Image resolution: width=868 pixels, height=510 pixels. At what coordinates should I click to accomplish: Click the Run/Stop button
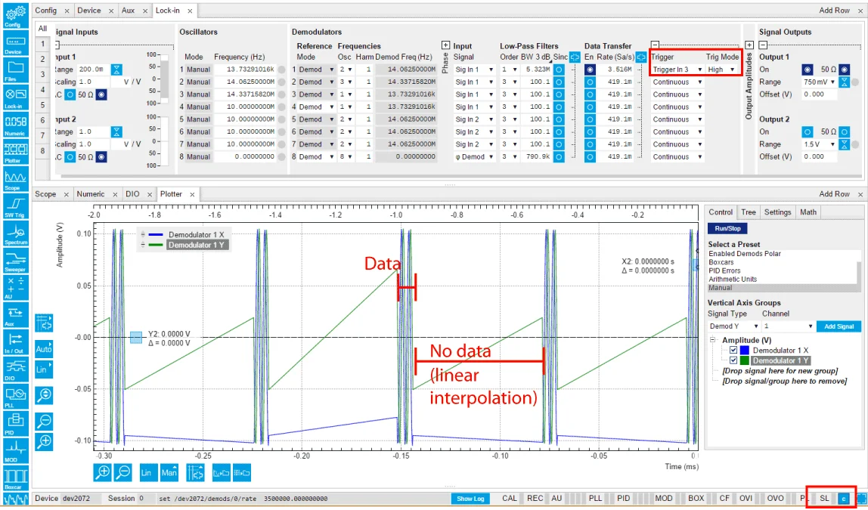[727, 228]
